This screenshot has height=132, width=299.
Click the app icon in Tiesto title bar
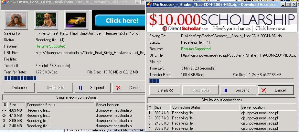click(4, 2)
